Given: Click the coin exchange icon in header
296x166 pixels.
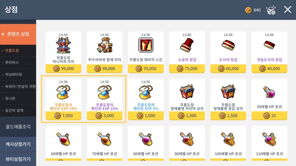Looking at the screenshot, I should [271, 10].
